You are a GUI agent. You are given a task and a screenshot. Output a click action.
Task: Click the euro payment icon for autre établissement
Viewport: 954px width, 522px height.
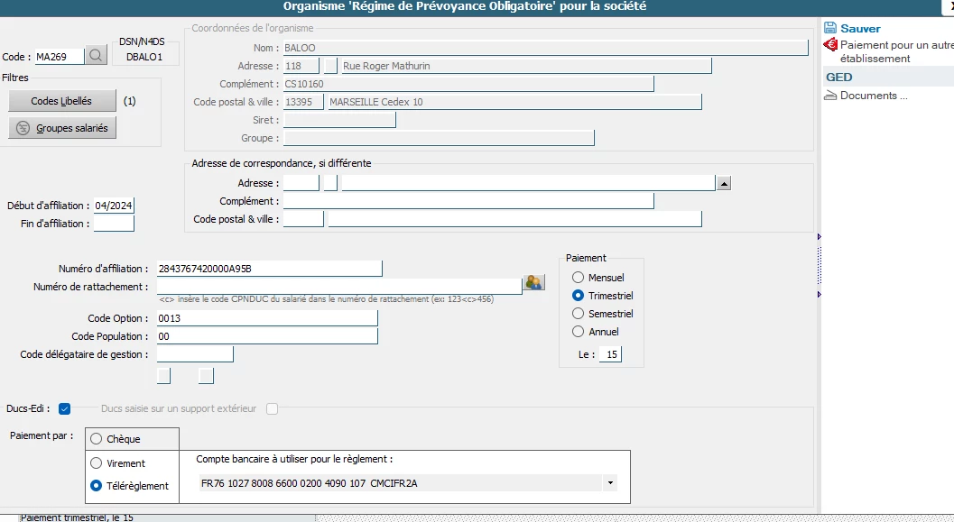pyautogui.click(x=829, y=45)
